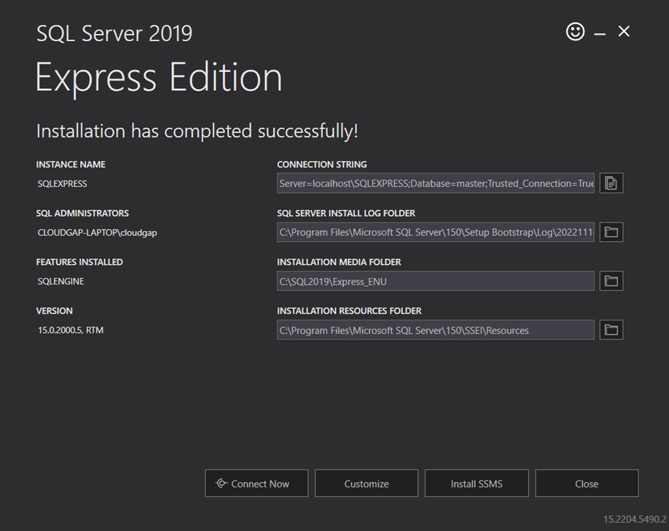The image size is (669, 531).
Task: Click Install SSMS button
Action: [x=477, y=483]
